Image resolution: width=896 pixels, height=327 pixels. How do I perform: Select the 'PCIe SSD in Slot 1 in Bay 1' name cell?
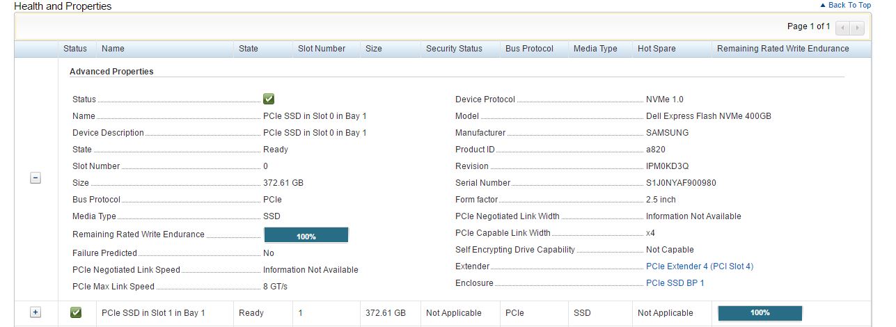pos(153,313)
